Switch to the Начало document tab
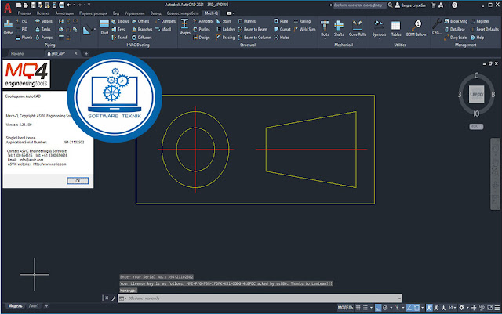 point(17,53)
